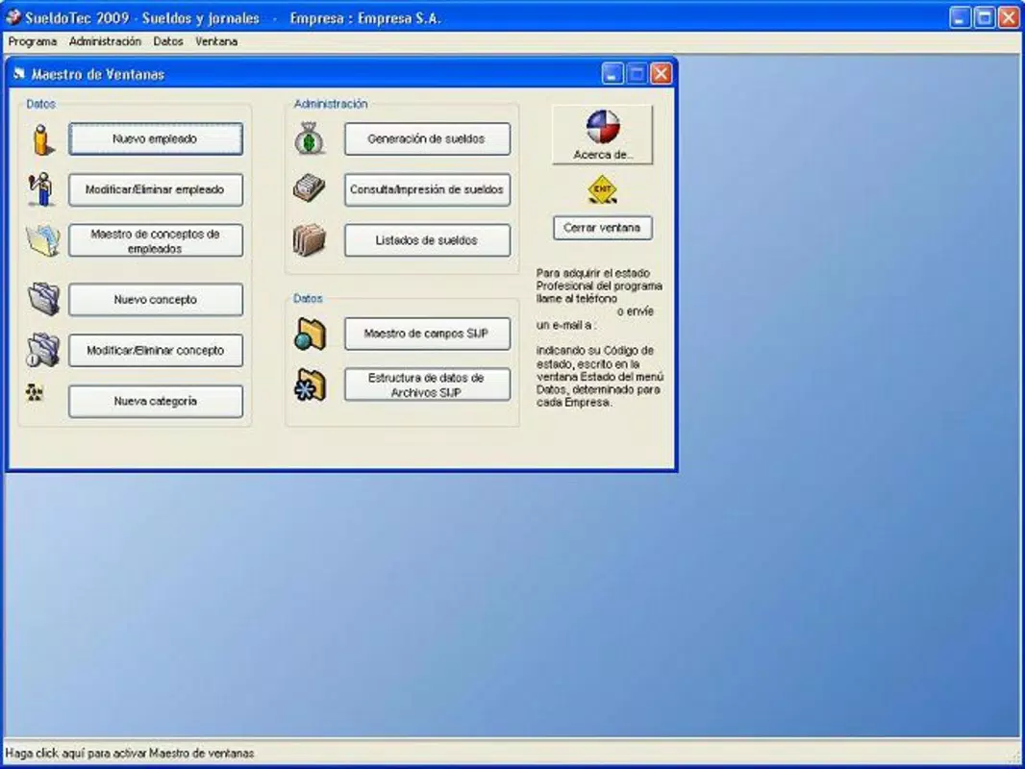Click the Acerca de... button

pos(602,135)
